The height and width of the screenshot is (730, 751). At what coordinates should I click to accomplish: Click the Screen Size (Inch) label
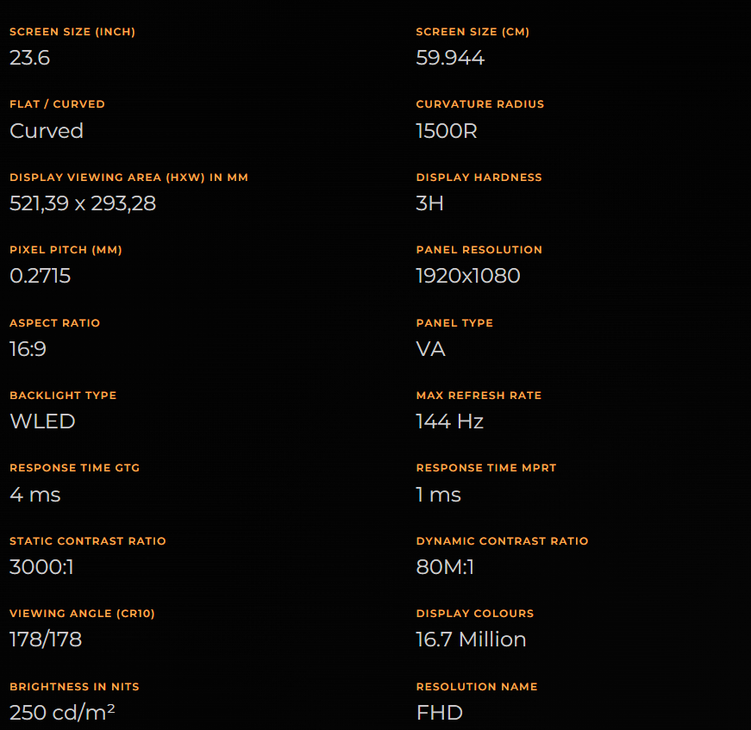[72, 32]
